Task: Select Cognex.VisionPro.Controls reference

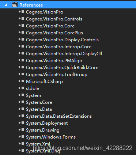Action: pyautogui.click(x=54, y=19)
